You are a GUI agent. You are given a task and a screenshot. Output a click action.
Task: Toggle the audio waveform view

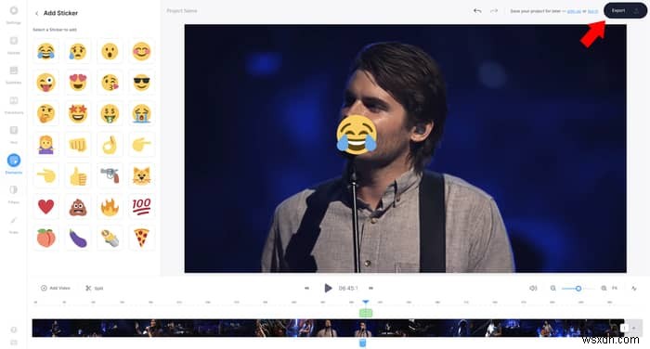tap(634, 288)
